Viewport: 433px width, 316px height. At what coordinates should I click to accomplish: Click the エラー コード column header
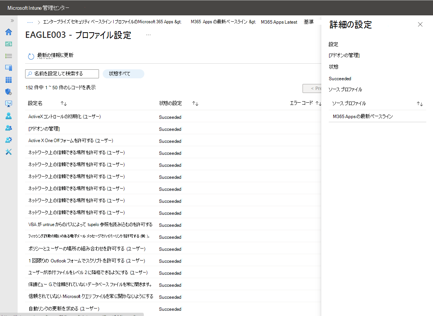[301, 103]
